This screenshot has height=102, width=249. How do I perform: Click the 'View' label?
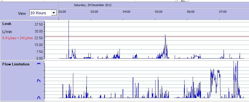(x=22, y=14)
